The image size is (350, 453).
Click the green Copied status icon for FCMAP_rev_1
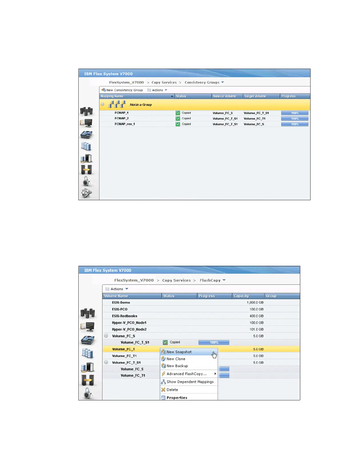(x=178, y=124)
